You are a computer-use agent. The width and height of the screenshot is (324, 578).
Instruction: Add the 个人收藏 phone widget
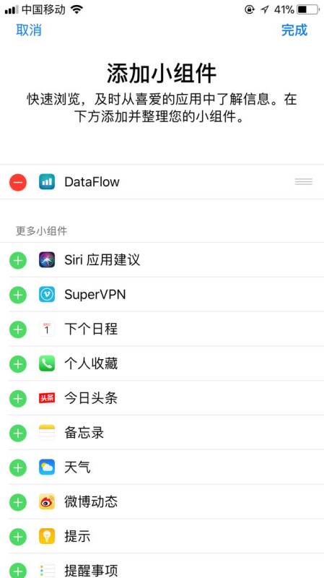pyautogui.click(x=18, y=364)
